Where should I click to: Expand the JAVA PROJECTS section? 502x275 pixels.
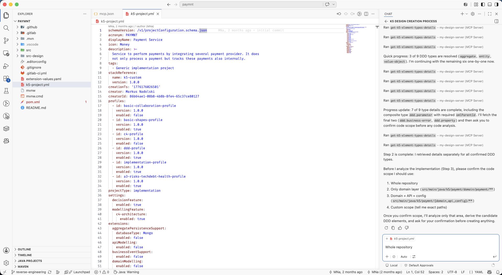[x=52, y=261]
